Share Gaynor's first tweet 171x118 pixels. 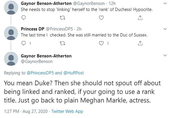[x=140, y=18]
